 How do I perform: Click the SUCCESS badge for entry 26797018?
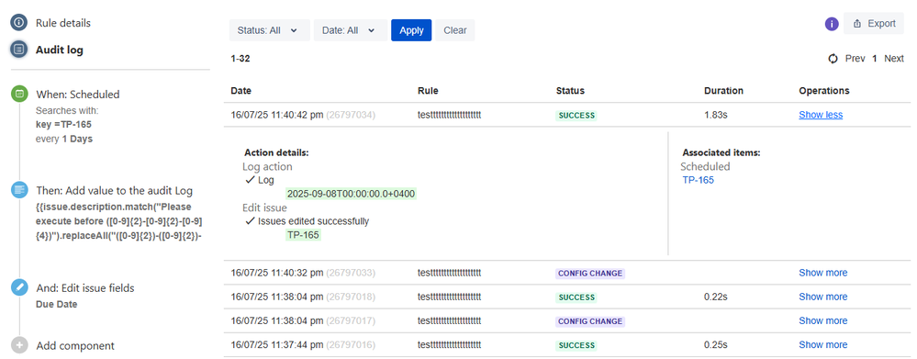[x=576, y=297]
